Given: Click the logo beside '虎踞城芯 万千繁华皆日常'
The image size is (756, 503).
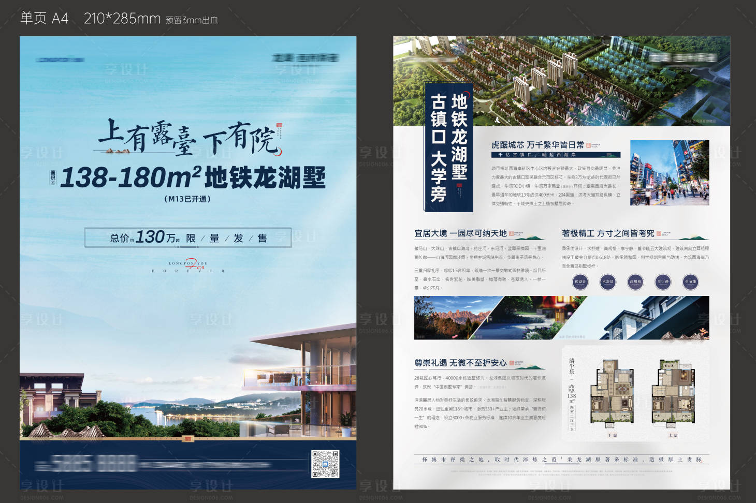Looking at the screenshot, I should coord(593,145).
